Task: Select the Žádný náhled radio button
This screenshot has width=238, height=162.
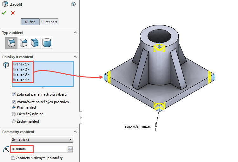Action: (14, 121)
